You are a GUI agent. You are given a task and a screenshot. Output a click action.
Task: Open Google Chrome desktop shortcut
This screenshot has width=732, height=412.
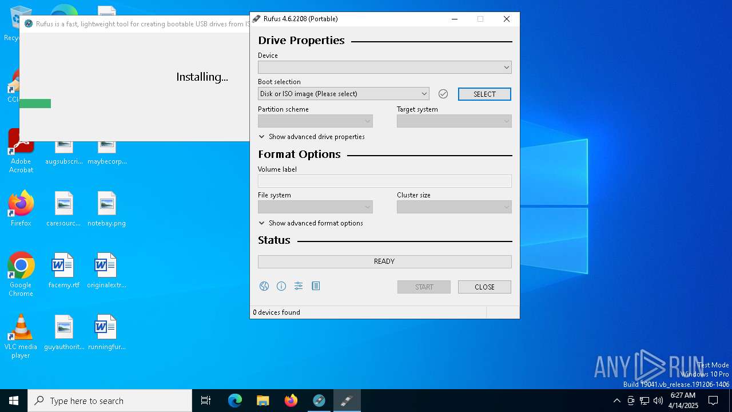(21, 275)
